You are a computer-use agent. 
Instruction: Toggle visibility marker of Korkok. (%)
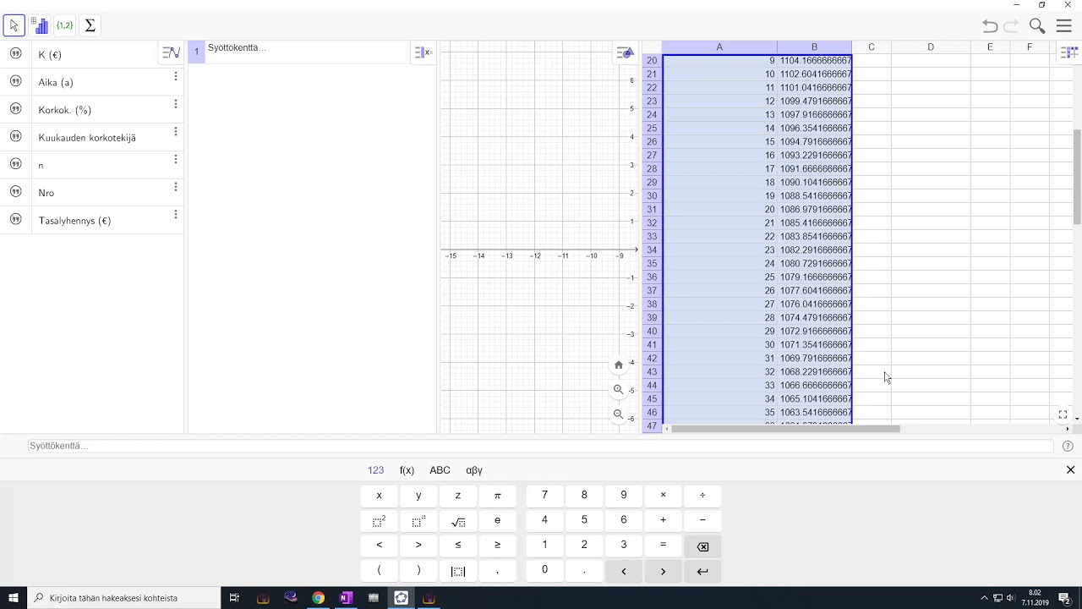15,109
